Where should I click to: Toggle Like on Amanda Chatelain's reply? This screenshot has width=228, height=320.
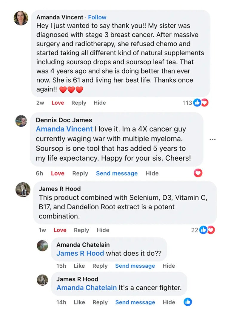[79, 266]
